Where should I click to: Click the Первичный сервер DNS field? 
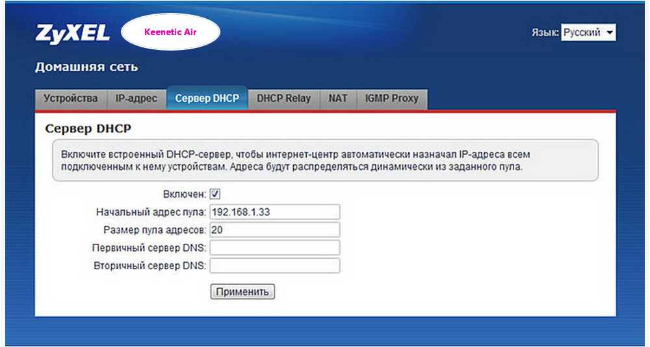(275, 248)
